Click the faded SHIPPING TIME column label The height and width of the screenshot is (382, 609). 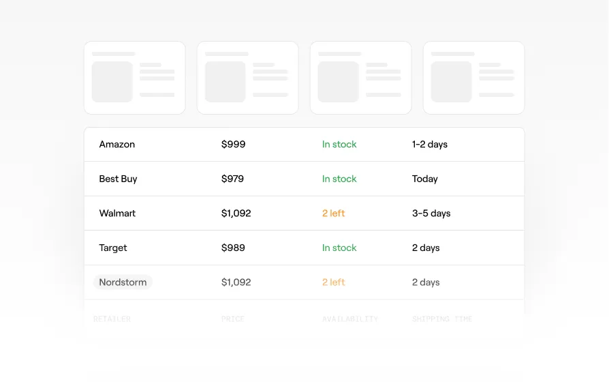click(442, 319)
